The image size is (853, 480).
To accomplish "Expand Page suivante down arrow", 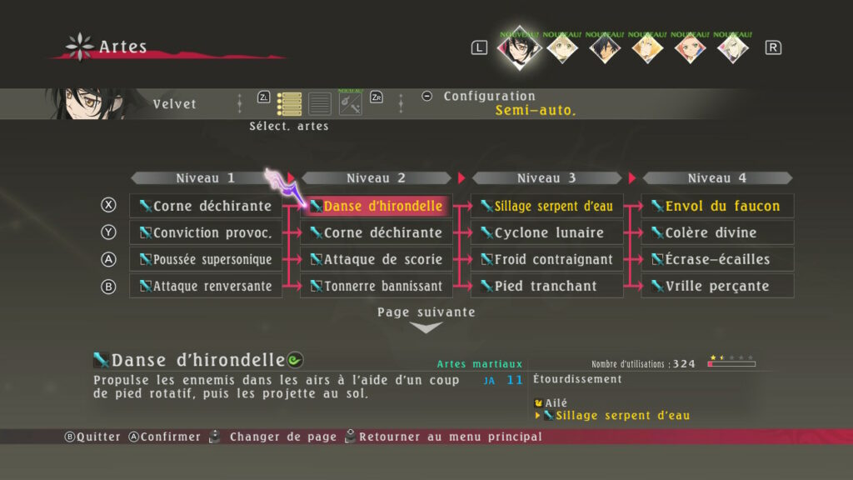I will [x=426, y=327].
